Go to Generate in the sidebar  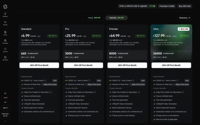(5, 42)
